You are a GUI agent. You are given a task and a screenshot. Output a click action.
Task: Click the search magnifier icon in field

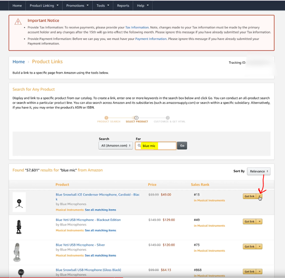click(x=139, y=145)
